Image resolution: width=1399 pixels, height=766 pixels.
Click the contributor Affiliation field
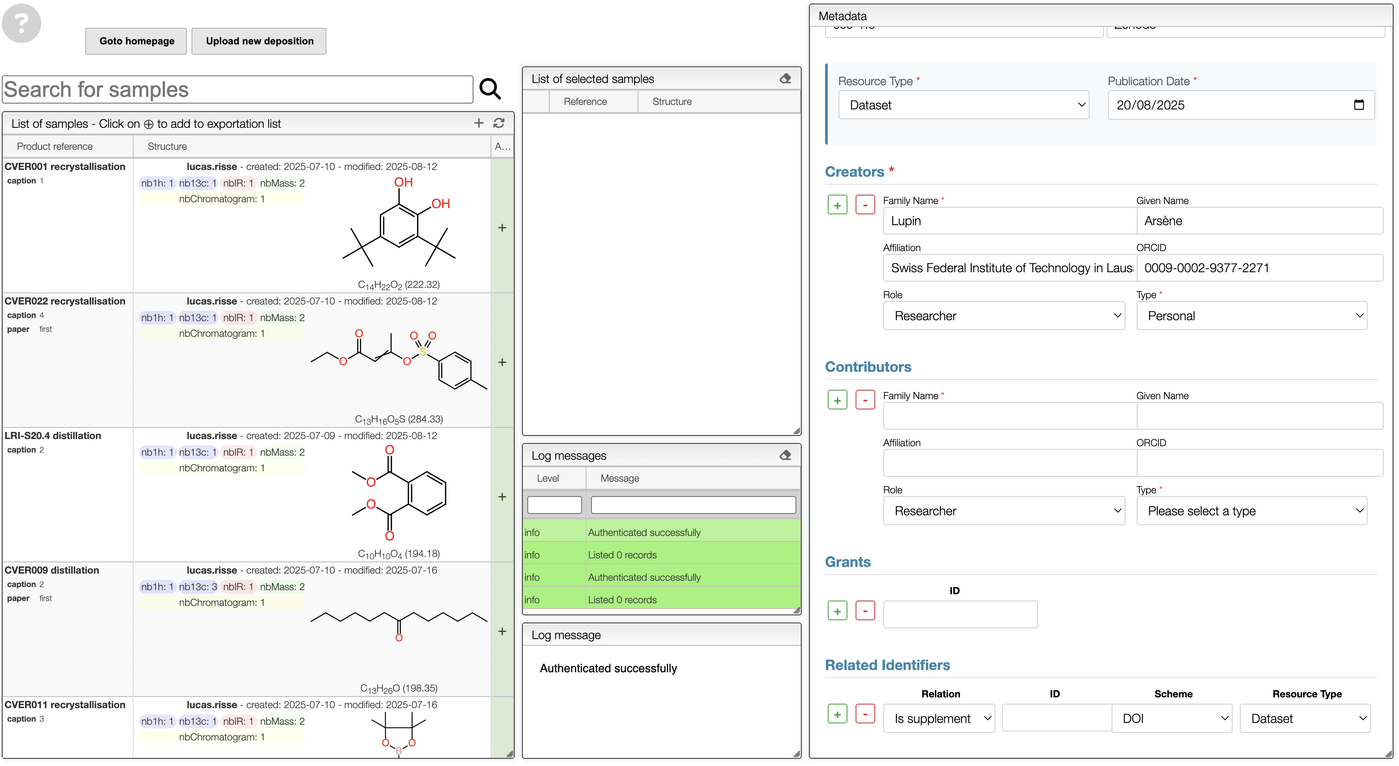click(1010, 463)
